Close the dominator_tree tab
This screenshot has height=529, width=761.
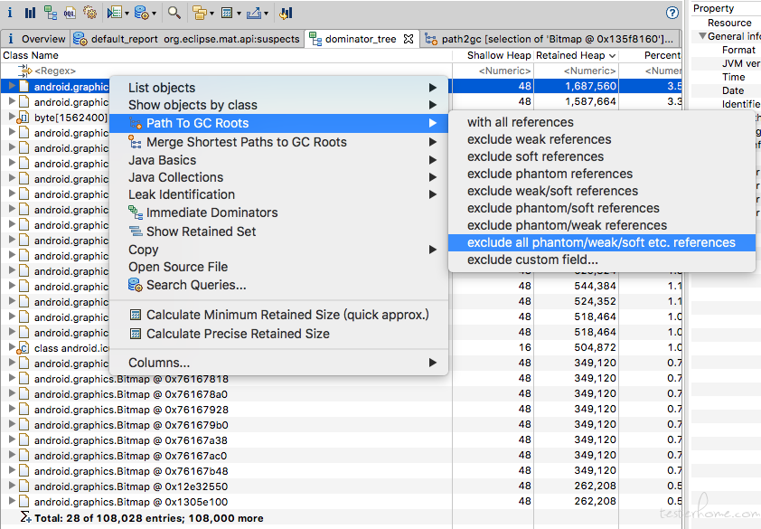click(409, 39)
